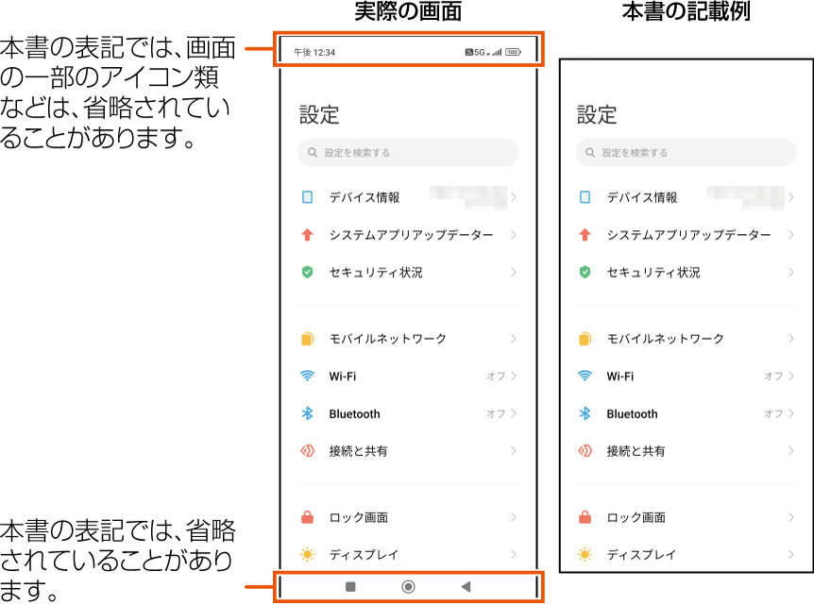Expand デバイス情報 chevron in left phone
This screenshot has width=814, height=605.
pos(514,197)
